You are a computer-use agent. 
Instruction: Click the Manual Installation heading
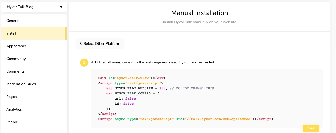tap(199, 13)
